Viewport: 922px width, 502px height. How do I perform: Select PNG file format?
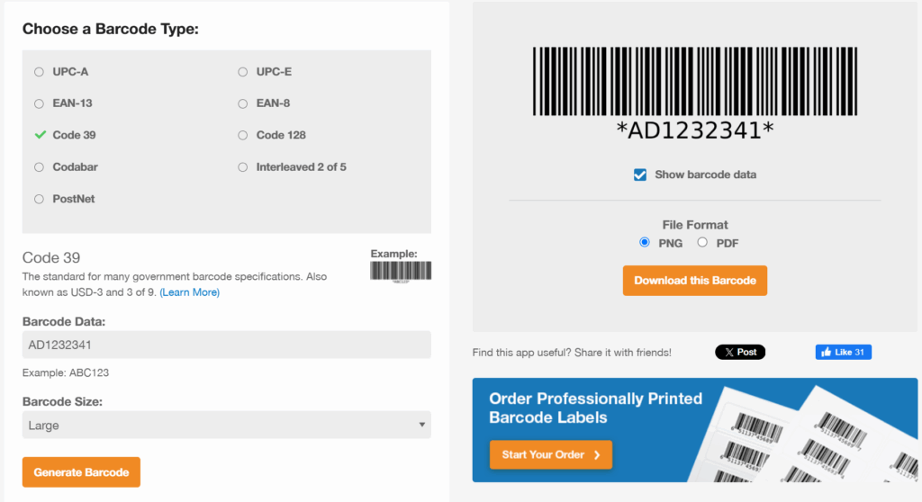click(645, 243)
